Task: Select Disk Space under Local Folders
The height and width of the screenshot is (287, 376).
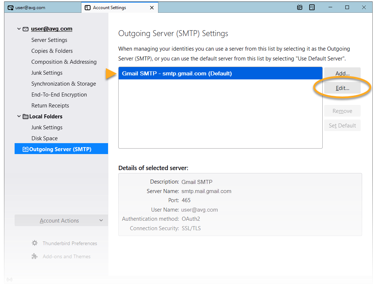Action: (45, 138)
